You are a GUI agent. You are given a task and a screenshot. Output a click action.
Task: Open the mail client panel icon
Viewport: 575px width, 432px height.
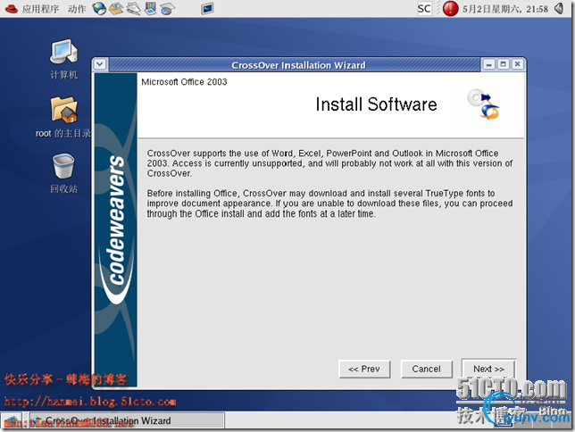[116, 8]
